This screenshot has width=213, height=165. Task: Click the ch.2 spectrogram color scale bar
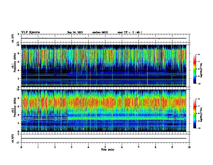pos(195,114)
